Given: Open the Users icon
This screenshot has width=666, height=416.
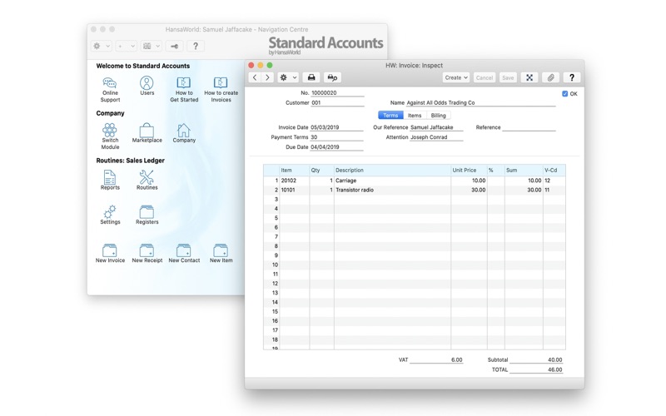Looking at the screenshot, I should point(147,86).
